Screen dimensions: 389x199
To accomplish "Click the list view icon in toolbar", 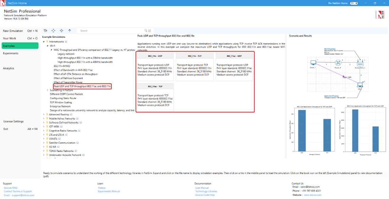I will coord(45,31).
